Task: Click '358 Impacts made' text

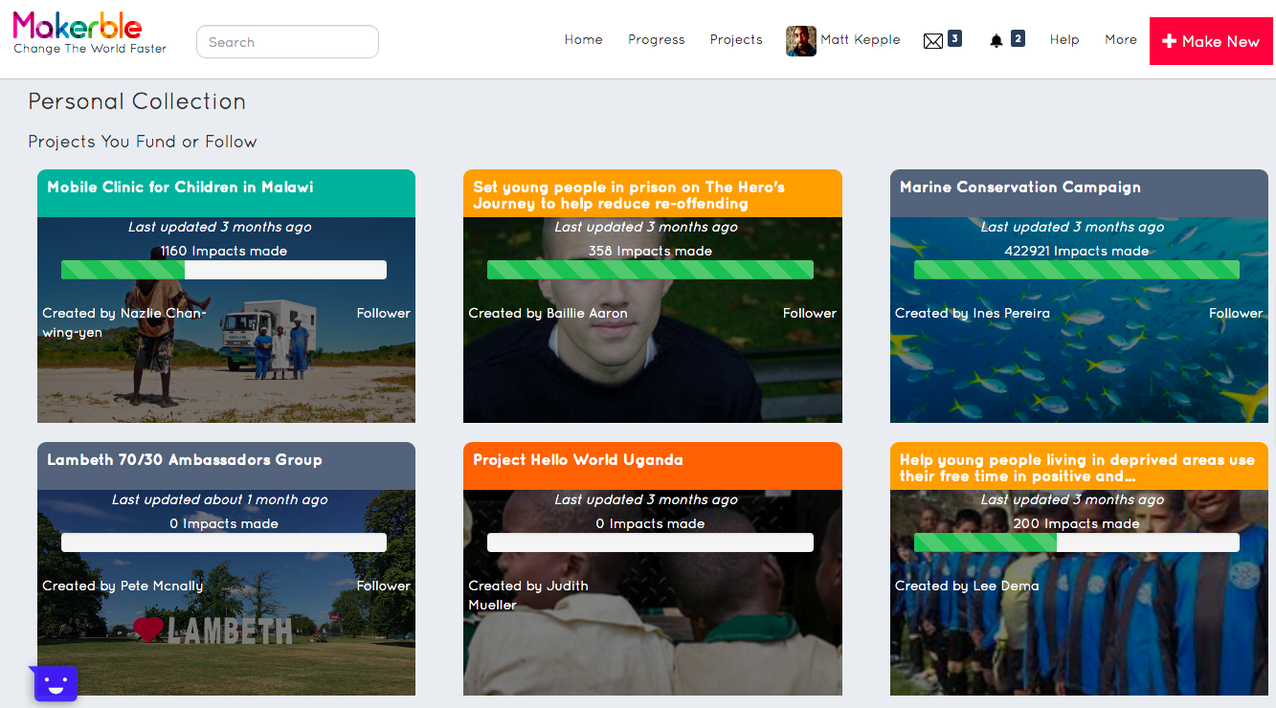Action: coord(650,251)
